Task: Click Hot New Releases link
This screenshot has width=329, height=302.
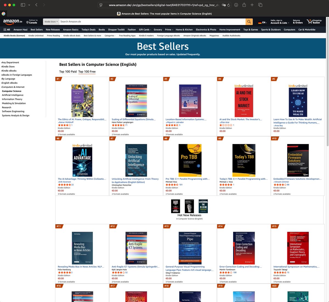Action: pyautogui.click(x=189, y=215)
